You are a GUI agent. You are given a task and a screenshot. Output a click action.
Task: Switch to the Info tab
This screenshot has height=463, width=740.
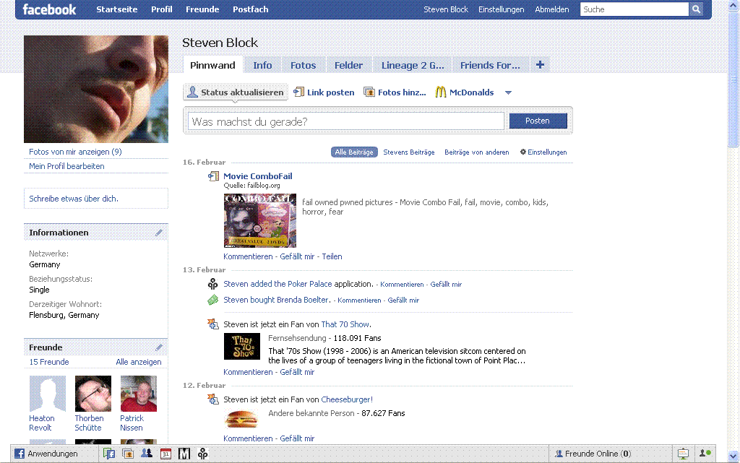pyautogui.click(x=262, y=65)
